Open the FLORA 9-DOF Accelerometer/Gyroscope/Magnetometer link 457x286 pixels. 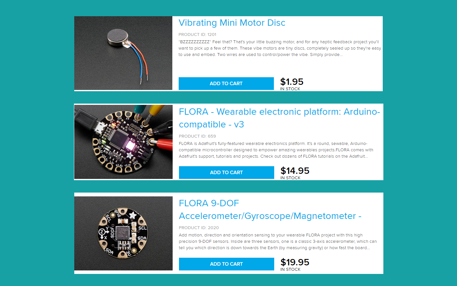[x=270, y=209]
